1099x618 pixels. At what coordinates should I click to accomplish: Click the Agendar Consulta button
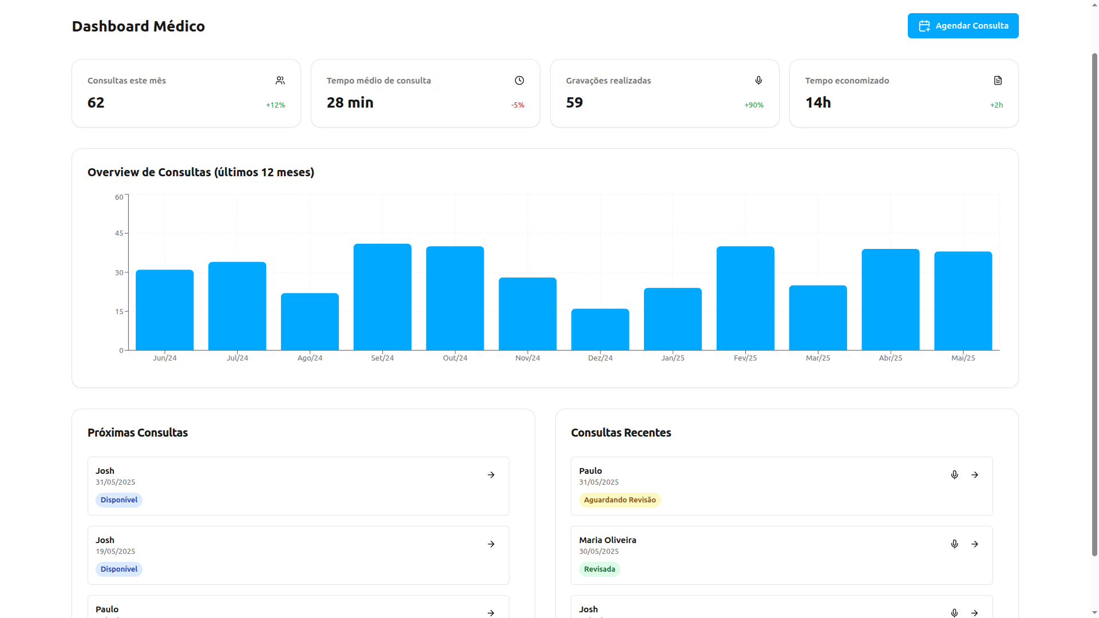[x=963, y=26]
